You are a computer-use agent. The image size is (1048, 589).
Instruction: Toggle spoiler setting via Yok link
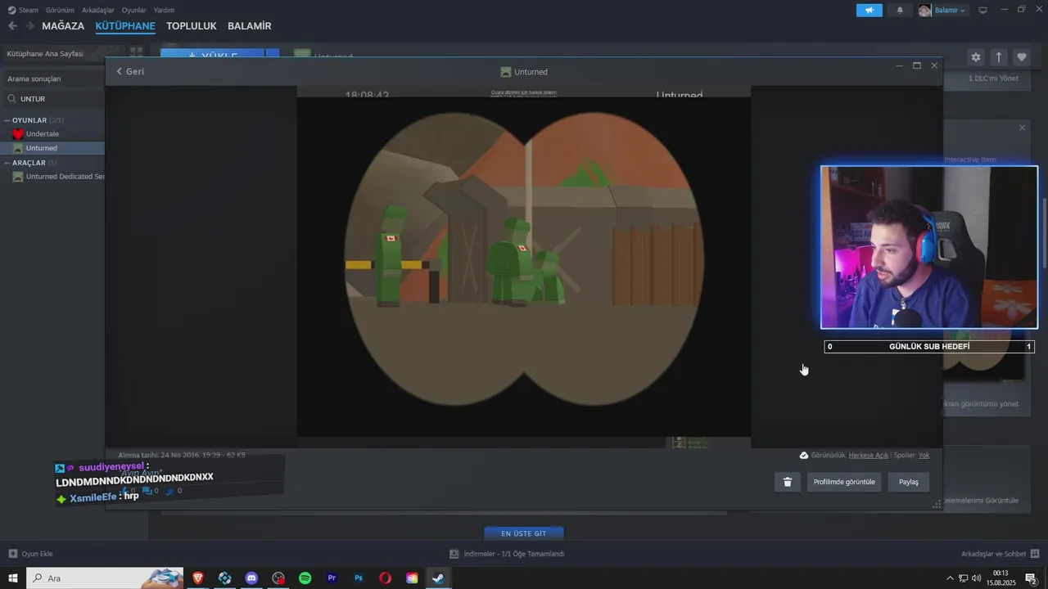pyautogui.click(x=924, y=456)
